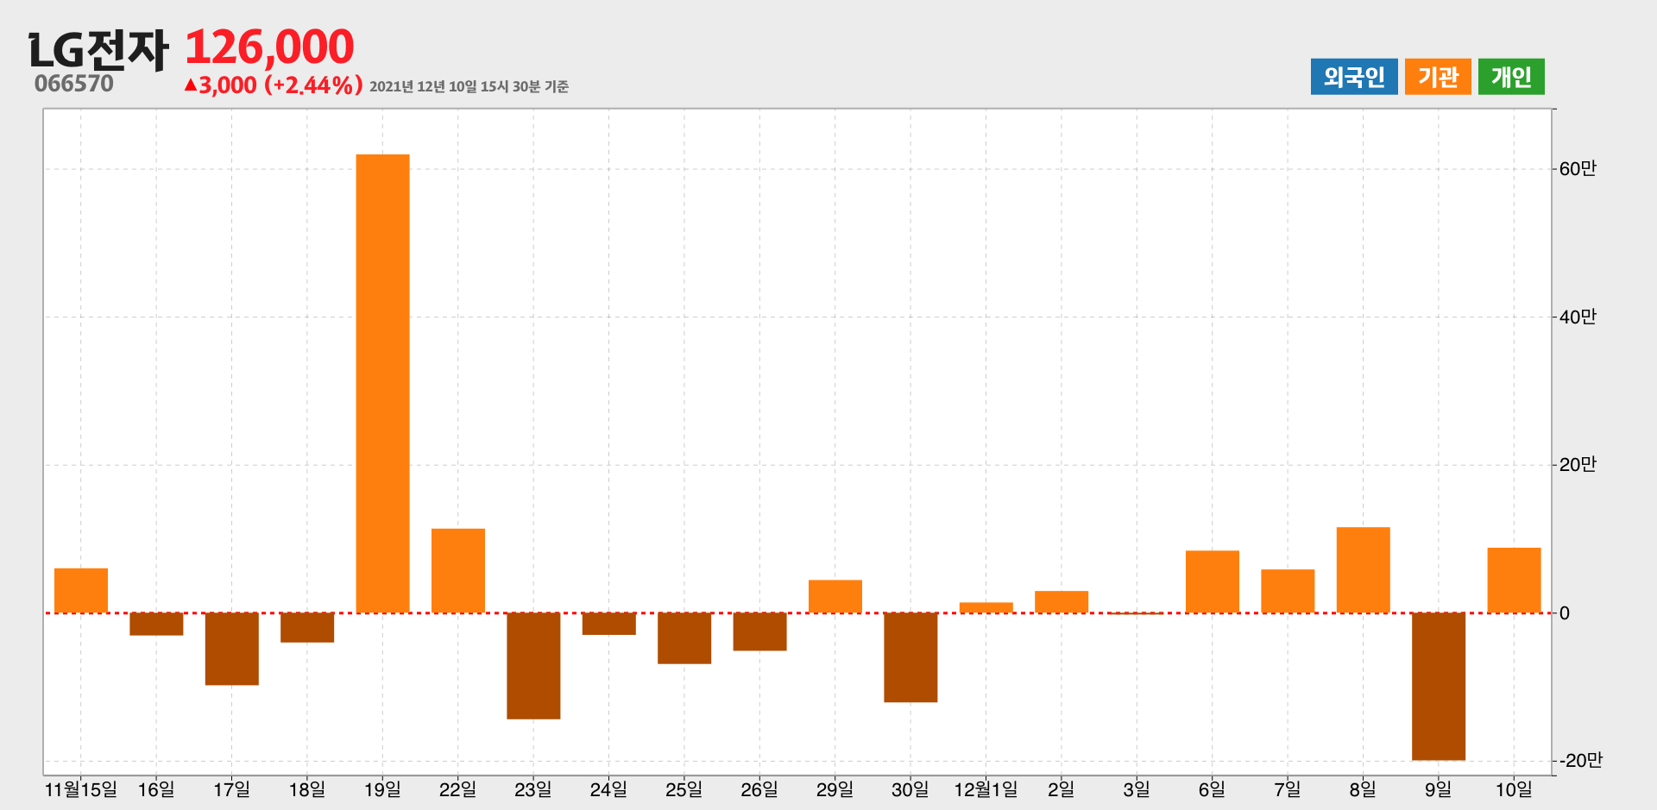The height and width of the screenshot is (810, 1657).
Task: Click the orange bar for 11월15일
Action: coord(81,591)
